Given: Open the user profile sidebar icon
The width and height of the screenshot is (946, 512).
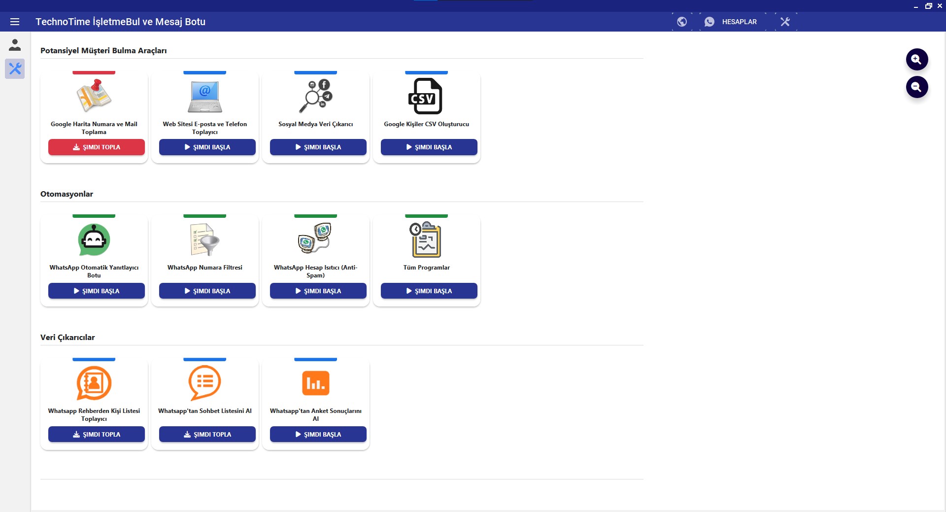Looking at the screenshot, I should pyautogui.click(x=15, y=45).
